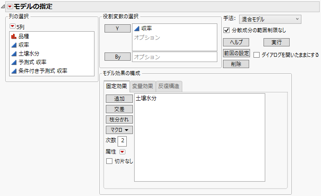Switch to the 固定効果 tab

pos(116,86)
